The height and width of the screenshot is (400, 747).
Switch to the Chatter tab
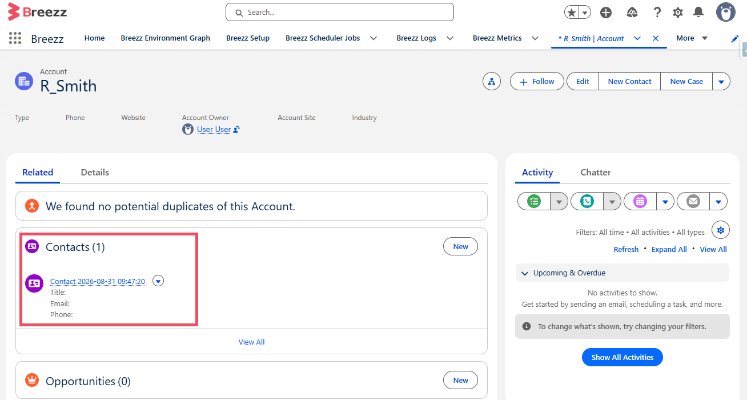[x=596, y=172]
